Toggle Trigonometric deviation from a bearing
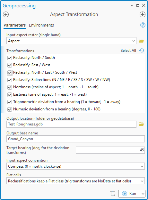148x200 pixels. [x=10, y=102]
